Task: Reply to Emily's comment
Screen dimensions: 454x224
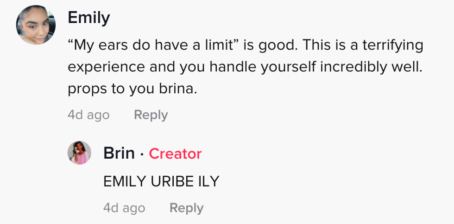Action: (151, 115)
